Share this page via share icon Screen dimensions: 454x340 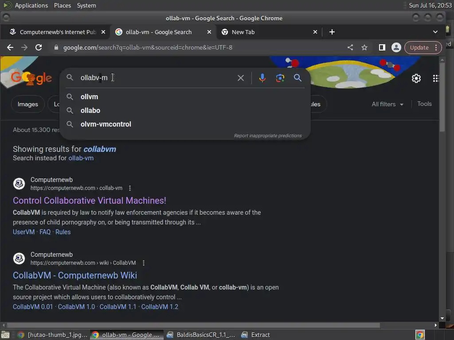(x=350, y=47)
